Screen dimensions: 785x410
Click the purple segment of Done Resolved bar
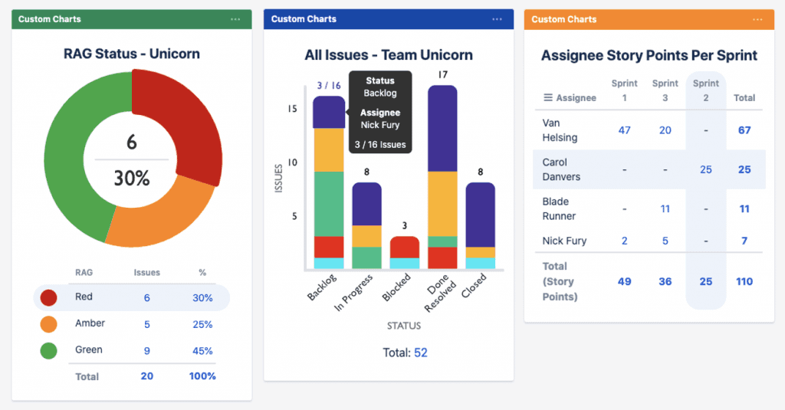442,128
